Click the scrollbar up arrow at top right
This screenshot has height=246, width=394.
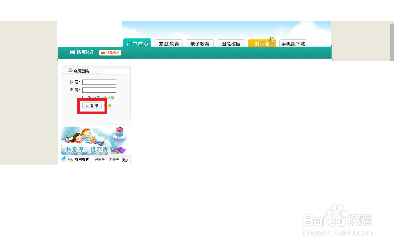(x=392, y=22)
